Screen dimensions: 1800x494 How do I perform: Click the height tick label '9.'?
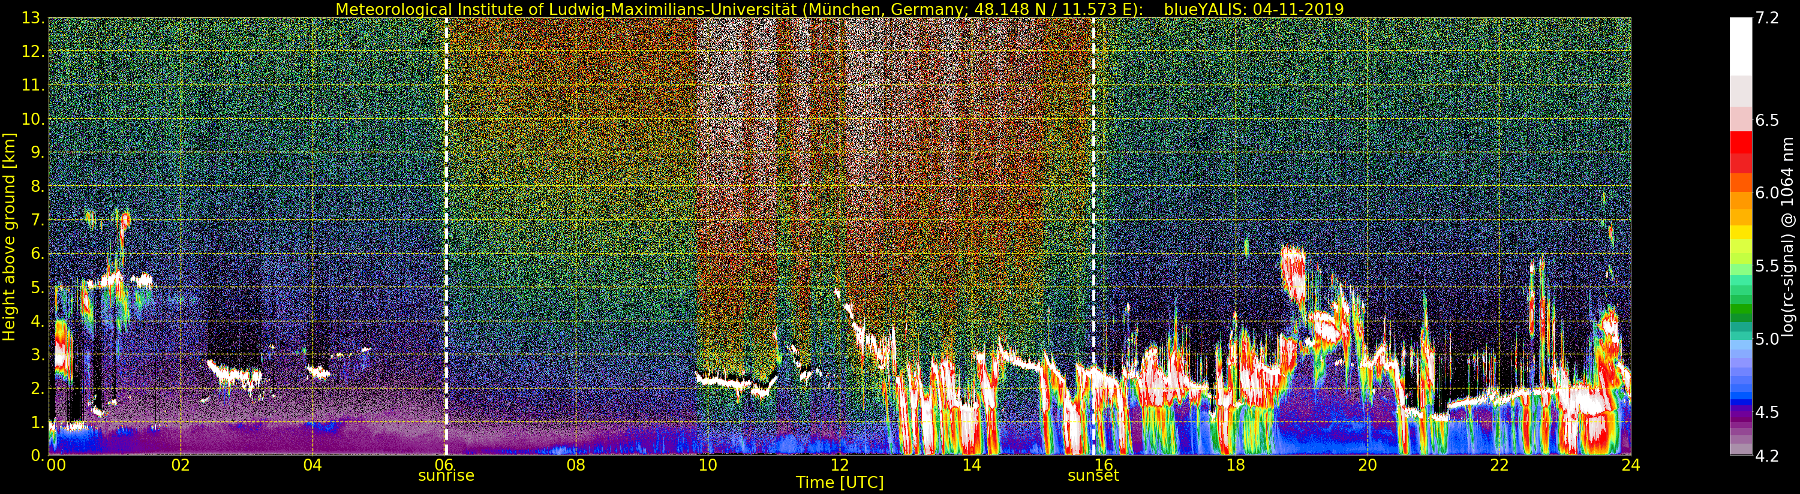tap(37, 153)
